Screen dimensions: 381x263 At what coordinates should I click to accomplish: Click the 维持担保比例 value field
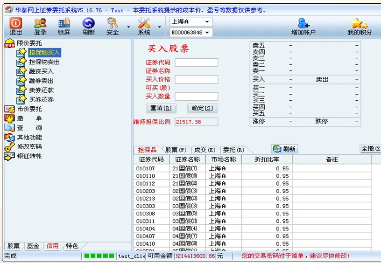196,122
